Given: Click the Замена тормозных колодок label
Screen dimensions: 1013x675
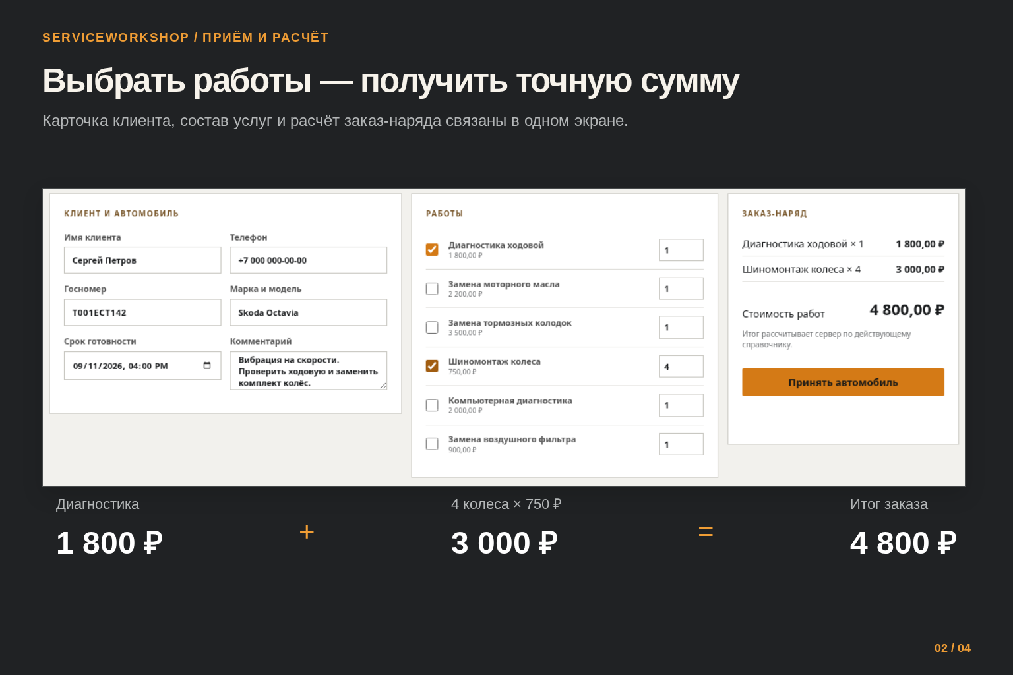Looking at the screenshot, I should click(x=510, y=323).
